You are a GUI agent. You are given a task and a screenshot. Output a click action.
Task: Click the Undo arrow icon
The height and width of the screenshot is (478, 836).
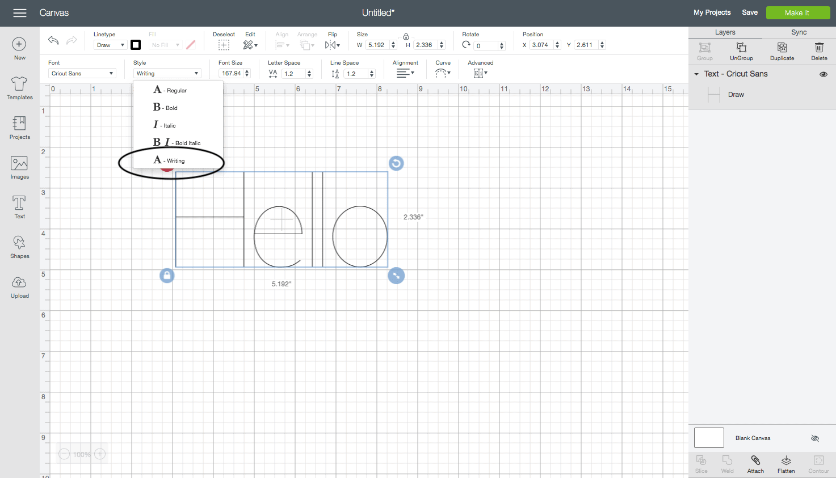click(53, 40)
